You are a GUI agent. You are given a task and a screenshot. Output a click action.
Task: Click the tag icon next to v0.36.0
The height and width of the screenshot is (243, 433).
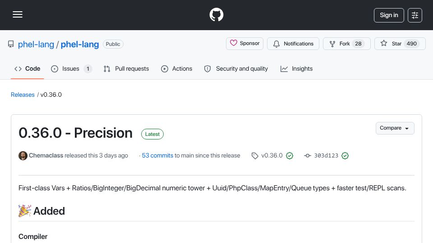point(255,156)
